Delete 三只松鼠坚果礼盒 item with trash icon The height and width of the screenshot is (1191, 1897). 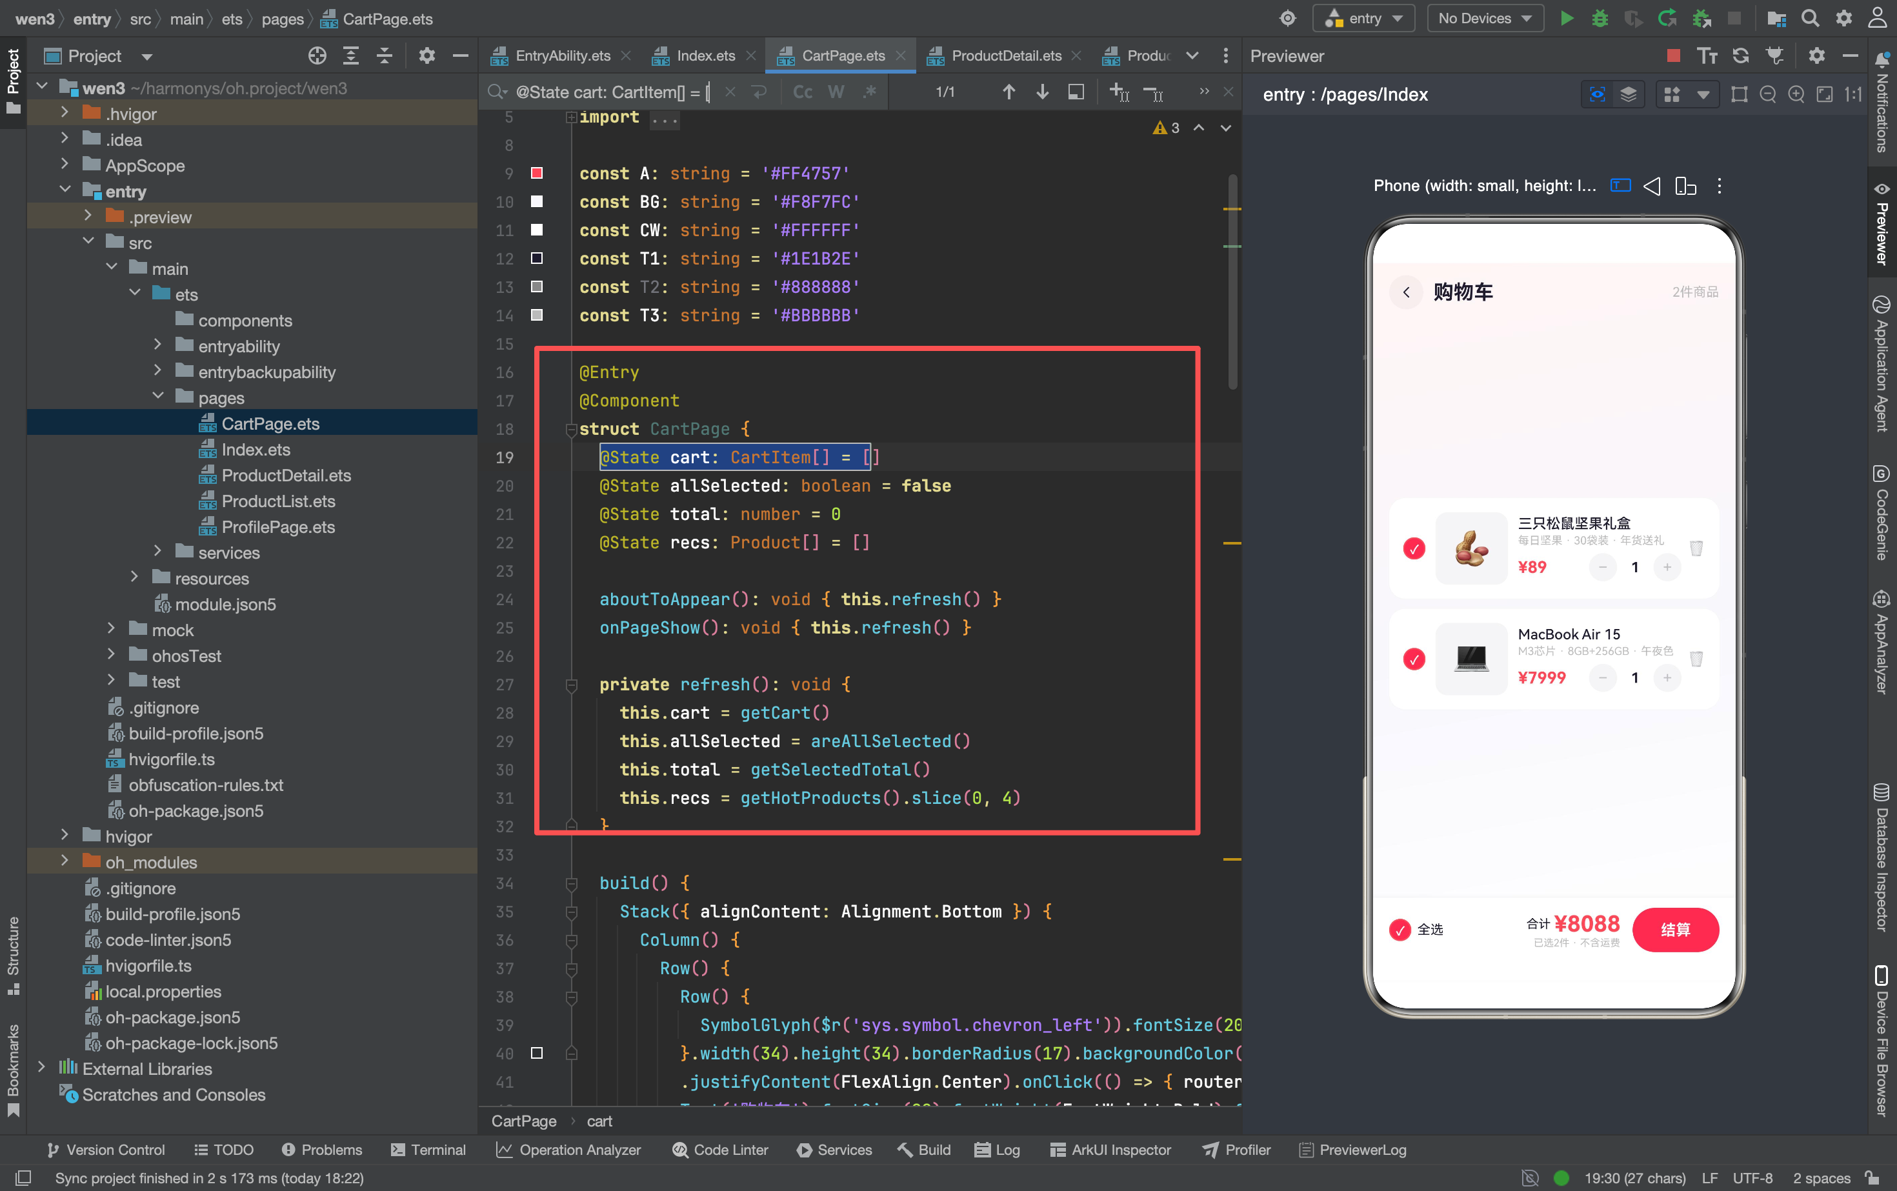pos(1696,548)
